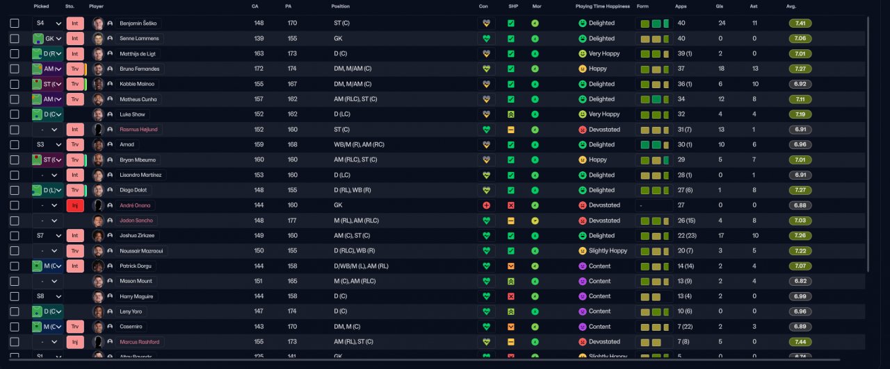This screenshot has width=890, height=369.
Task: Click the person icon beside Diogo Dalot
Action: (x=110, y=190)
